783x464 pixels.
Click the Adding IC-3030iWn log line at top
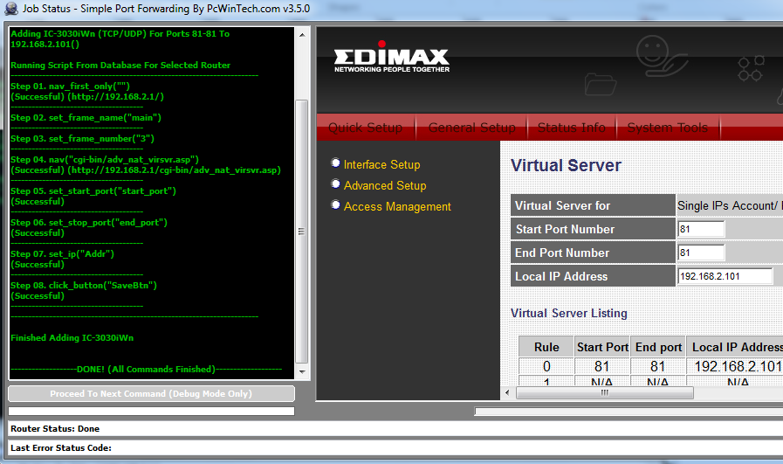point(120,39)
